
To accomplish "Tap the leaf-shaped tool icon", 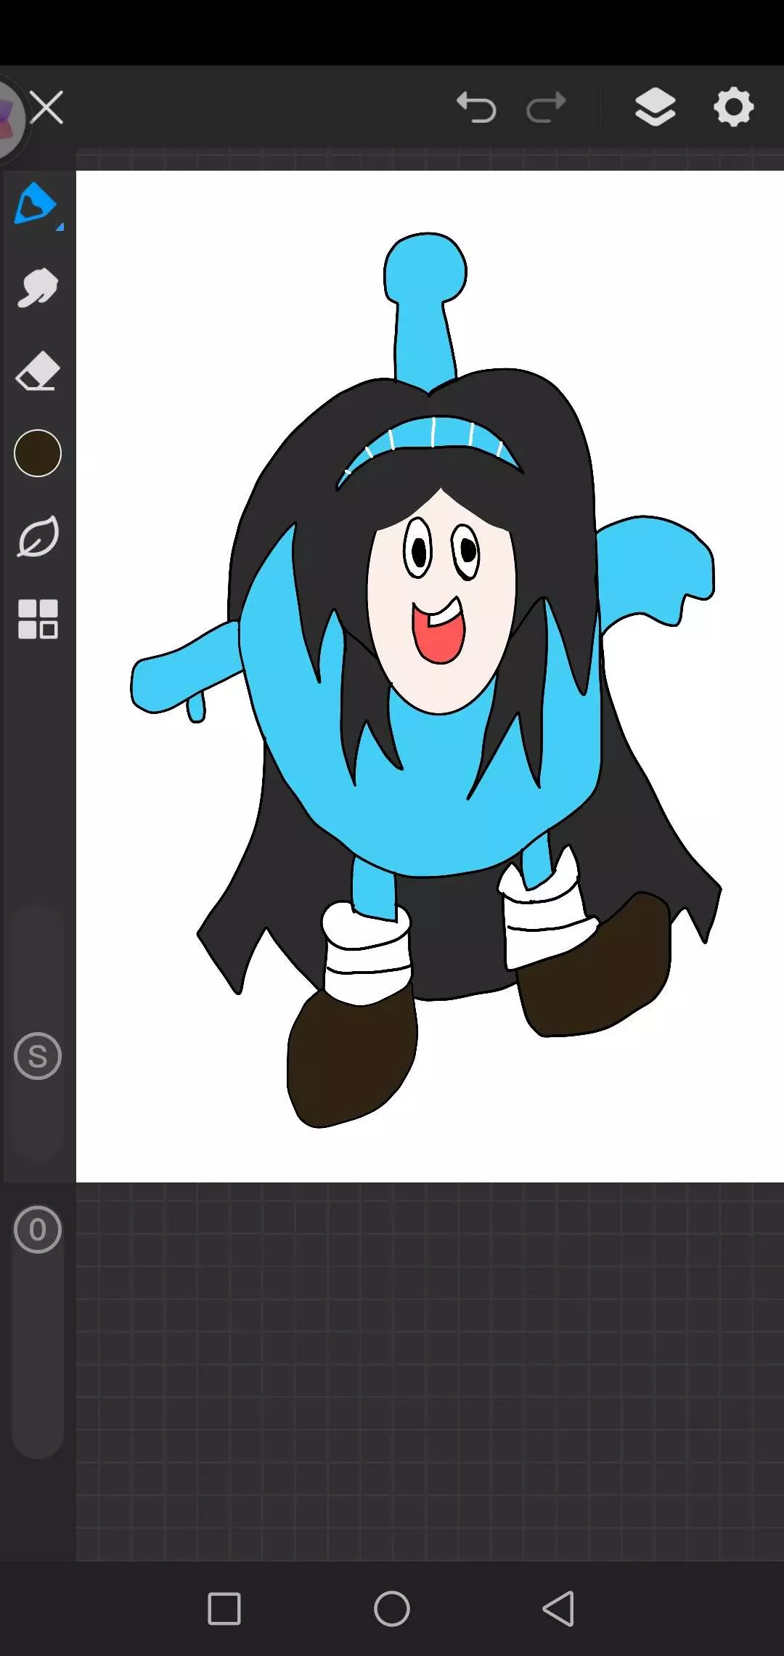I will pyautogui.click(x=37, y=537).
